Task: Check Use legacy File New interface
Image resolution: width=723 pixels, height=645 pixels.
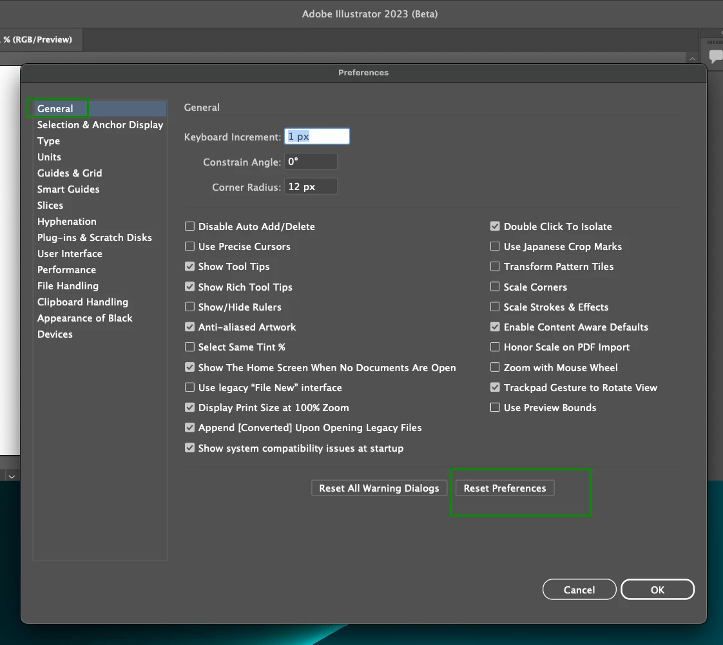Action: (189, 387)
